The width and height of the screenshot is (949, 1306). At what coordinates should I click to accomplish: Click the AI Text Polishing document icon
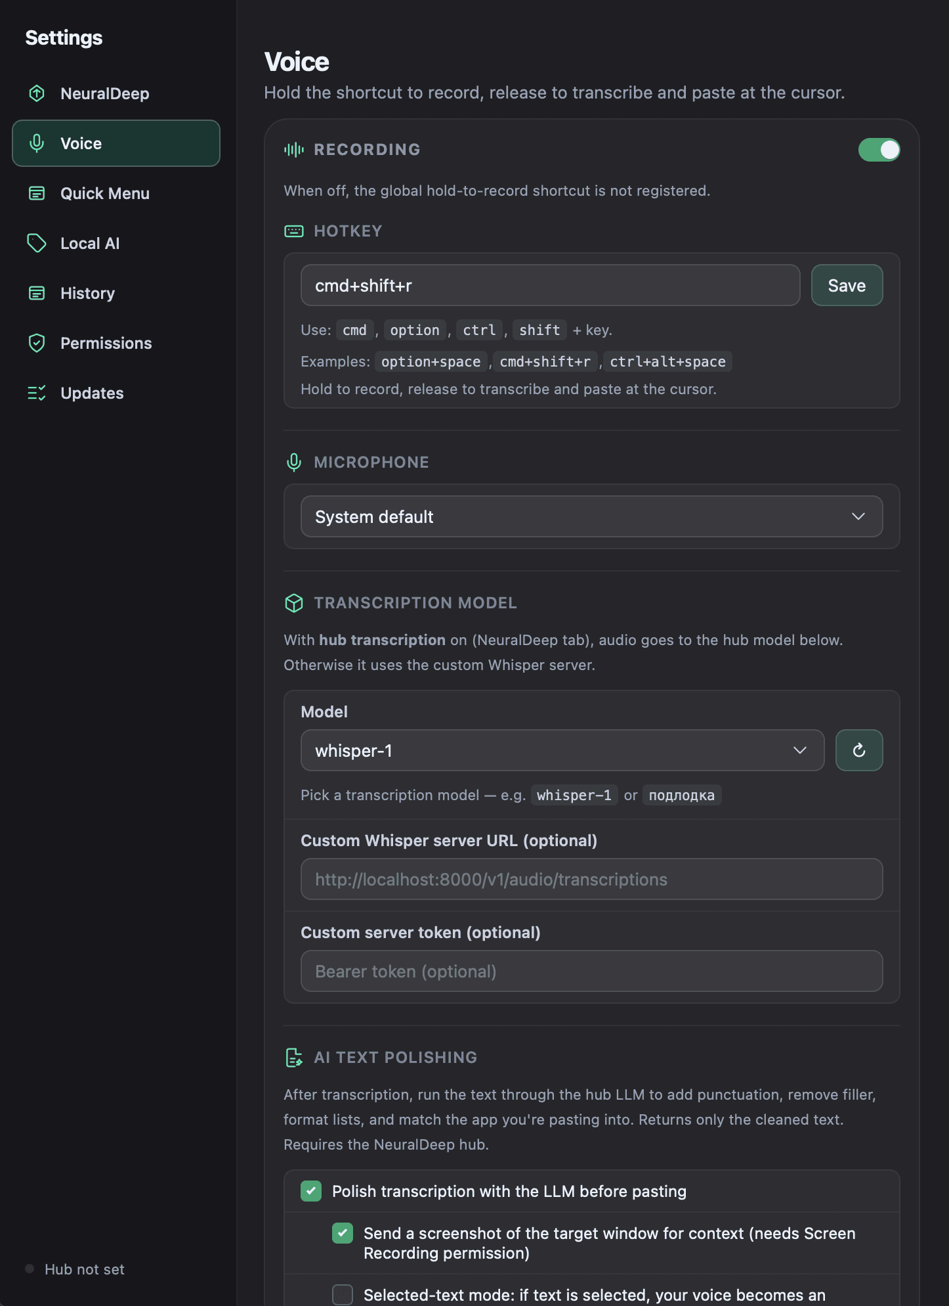click(x=294, y=1058)
